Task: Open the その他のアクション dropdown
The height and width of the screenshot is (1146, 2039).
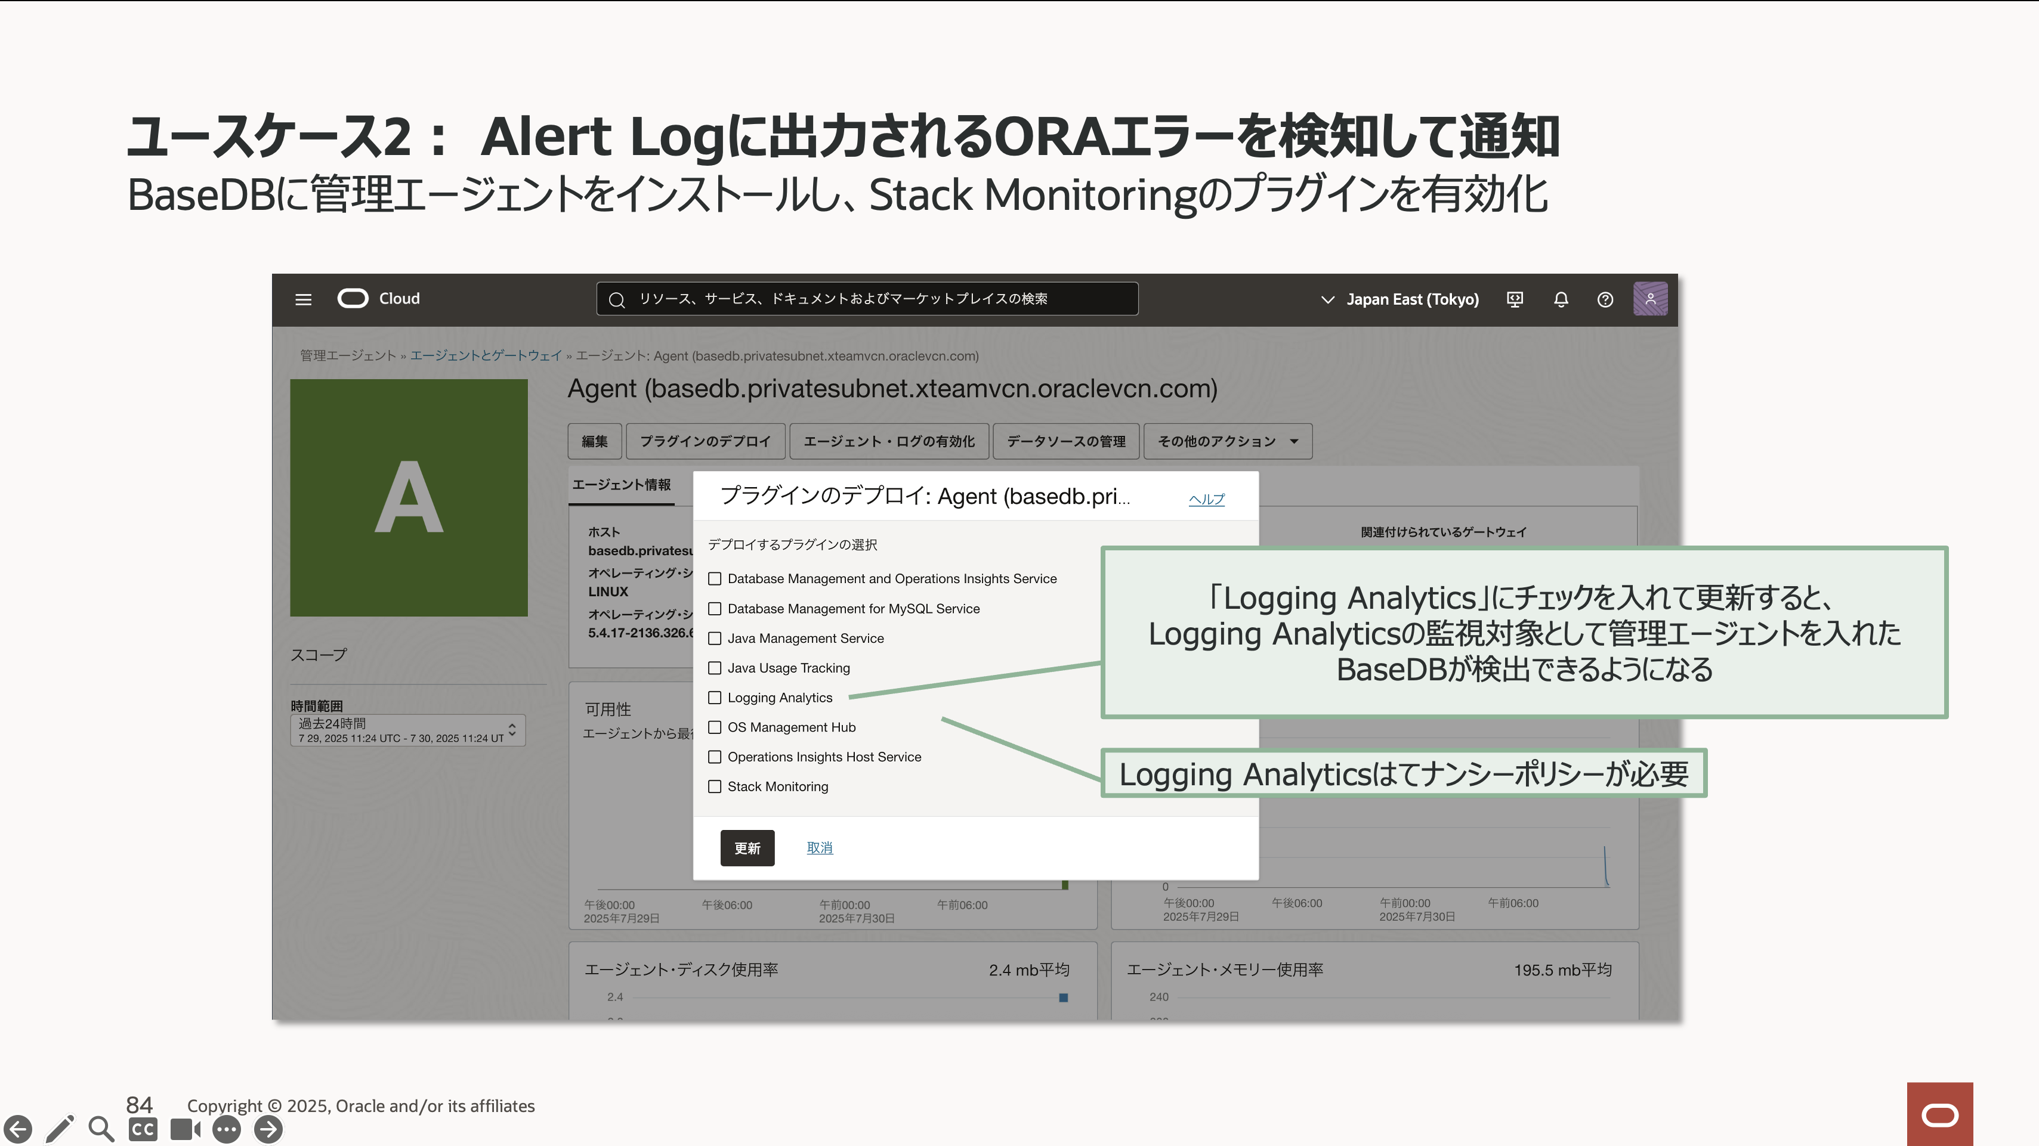Action: (1228, 441)
